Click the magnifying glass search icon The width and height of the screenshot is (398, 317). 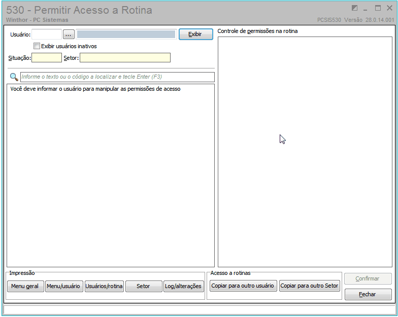(x=14, y=77)
